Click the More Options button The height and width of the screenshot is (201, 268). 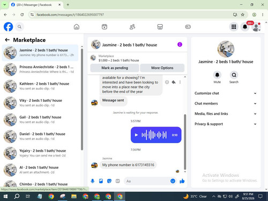tap(162, 68)
